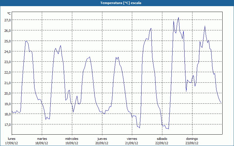Click the 'martes' day label
The width and height of the screenshot is (234, 146).
click(x=42, y=139)
